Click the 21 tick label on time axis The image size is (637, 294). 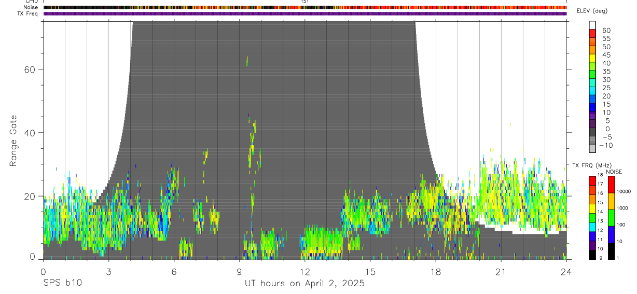pos(501,272)
